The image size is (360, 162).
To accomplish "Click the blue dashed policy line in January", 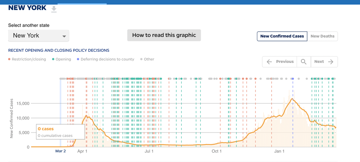I will (x=293, y=115).
